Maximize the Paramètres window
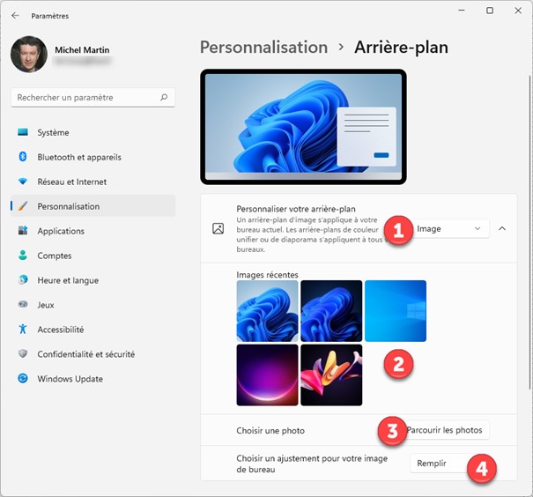The image size is (533, 497). pyautogui.click(x=490, y=11)
